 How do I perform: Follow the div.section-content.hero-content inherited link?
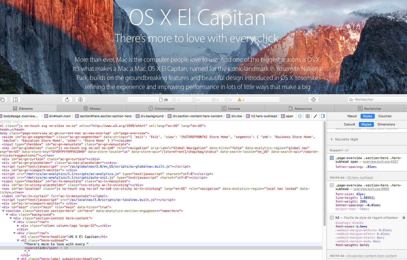[372, 256]
